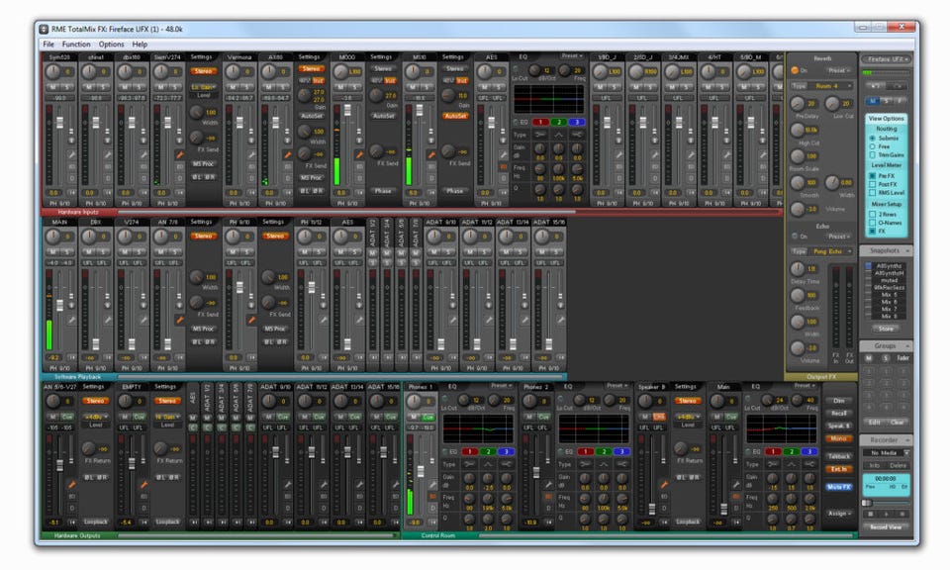
Task: Click the Dim button
Action: [839, 401]
